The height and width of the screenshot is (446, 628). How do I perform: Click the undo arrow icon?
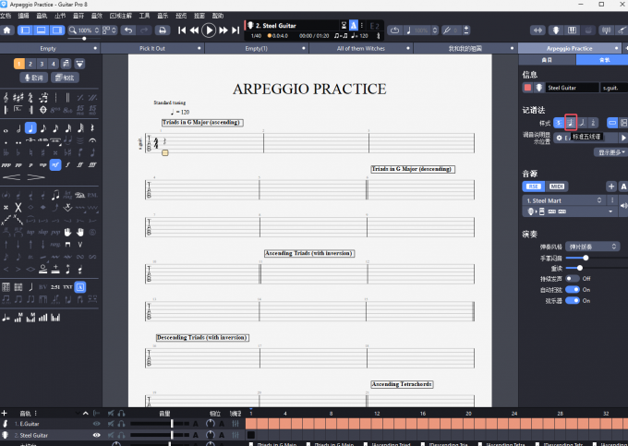point(128,30)
